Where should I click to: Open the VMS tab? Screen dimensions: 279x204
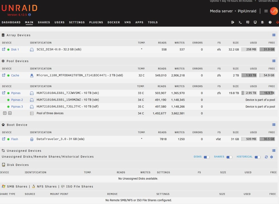128,22
